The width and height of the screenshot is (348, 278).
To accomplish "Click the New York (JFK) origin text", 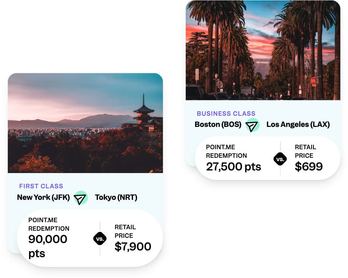I will [44, 197].
